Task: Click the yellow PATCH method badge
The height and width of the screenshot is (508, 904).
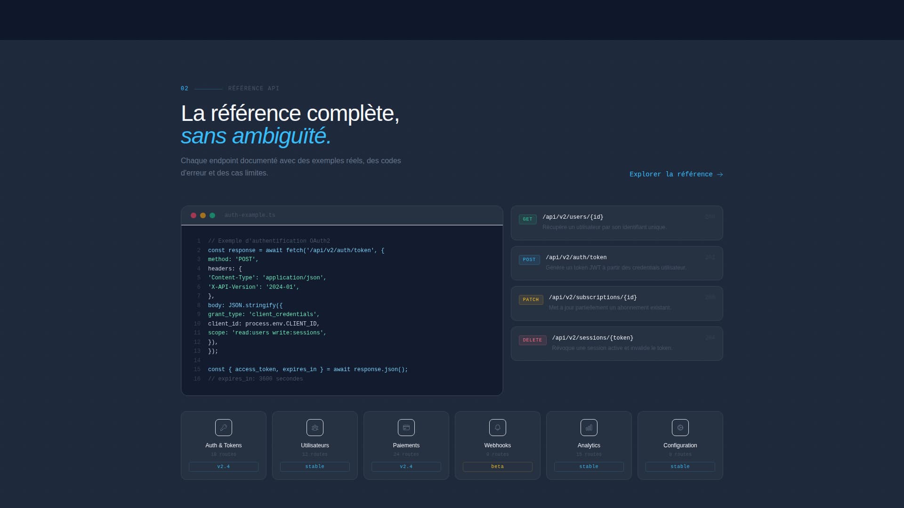Action: [531, 300]
